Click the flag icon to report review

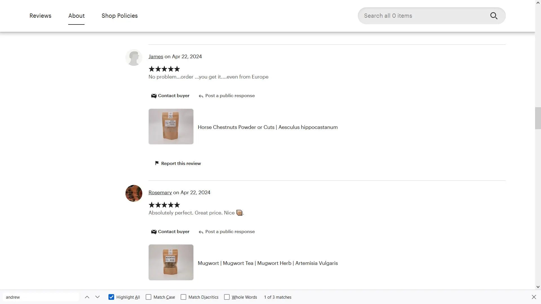(x=157, y=163)
